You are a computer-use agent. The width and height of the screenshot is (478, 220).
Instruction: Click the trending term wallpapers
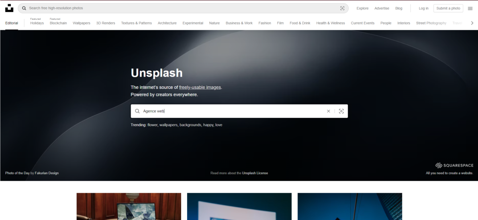click(x=168, y=125)
